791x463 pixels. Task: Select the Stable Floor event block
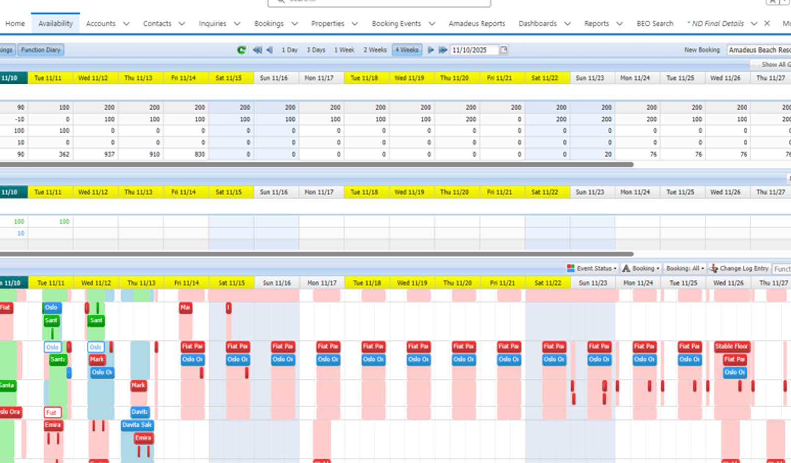click(x=732, y=346)
